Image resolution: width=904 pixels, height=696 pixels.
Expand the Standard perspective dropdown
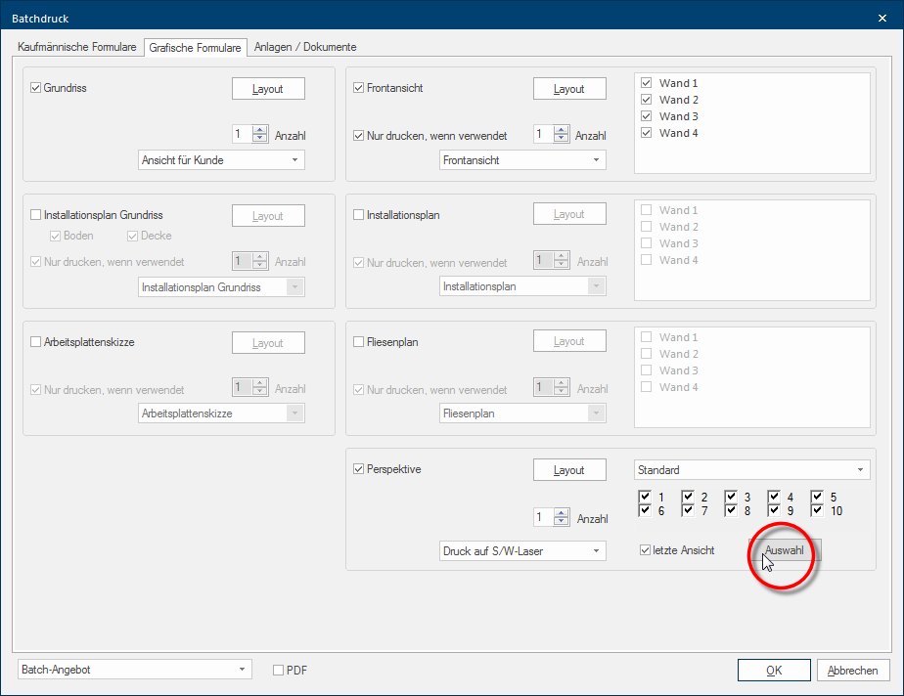[751, 470]
